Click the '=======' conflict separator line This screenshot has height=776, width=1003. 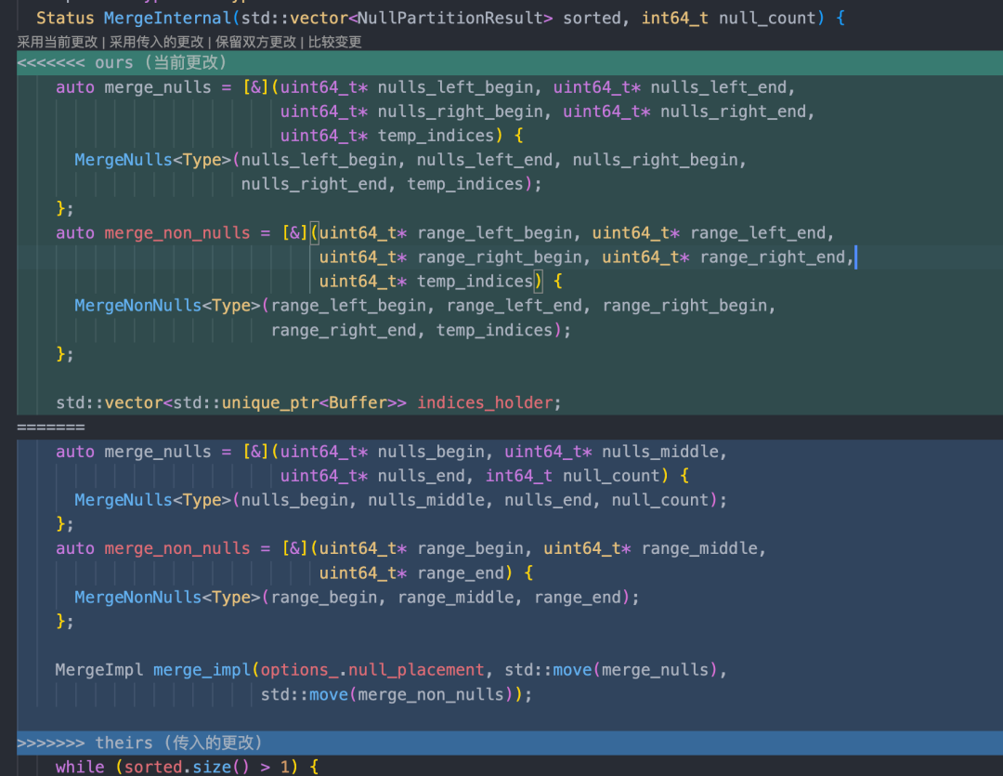[x=50, y=427]
